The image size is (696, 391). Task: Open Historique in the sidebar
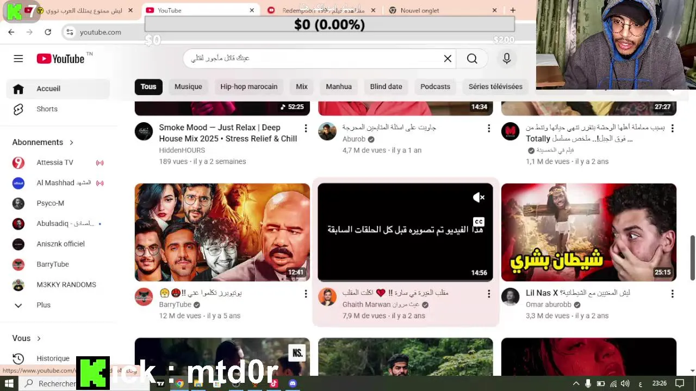(x=58, y=358)
